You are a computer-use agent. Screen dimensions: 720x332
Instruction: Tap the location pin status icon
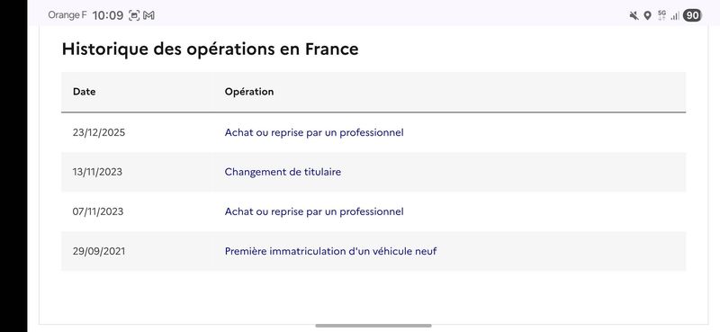point(647,15)
